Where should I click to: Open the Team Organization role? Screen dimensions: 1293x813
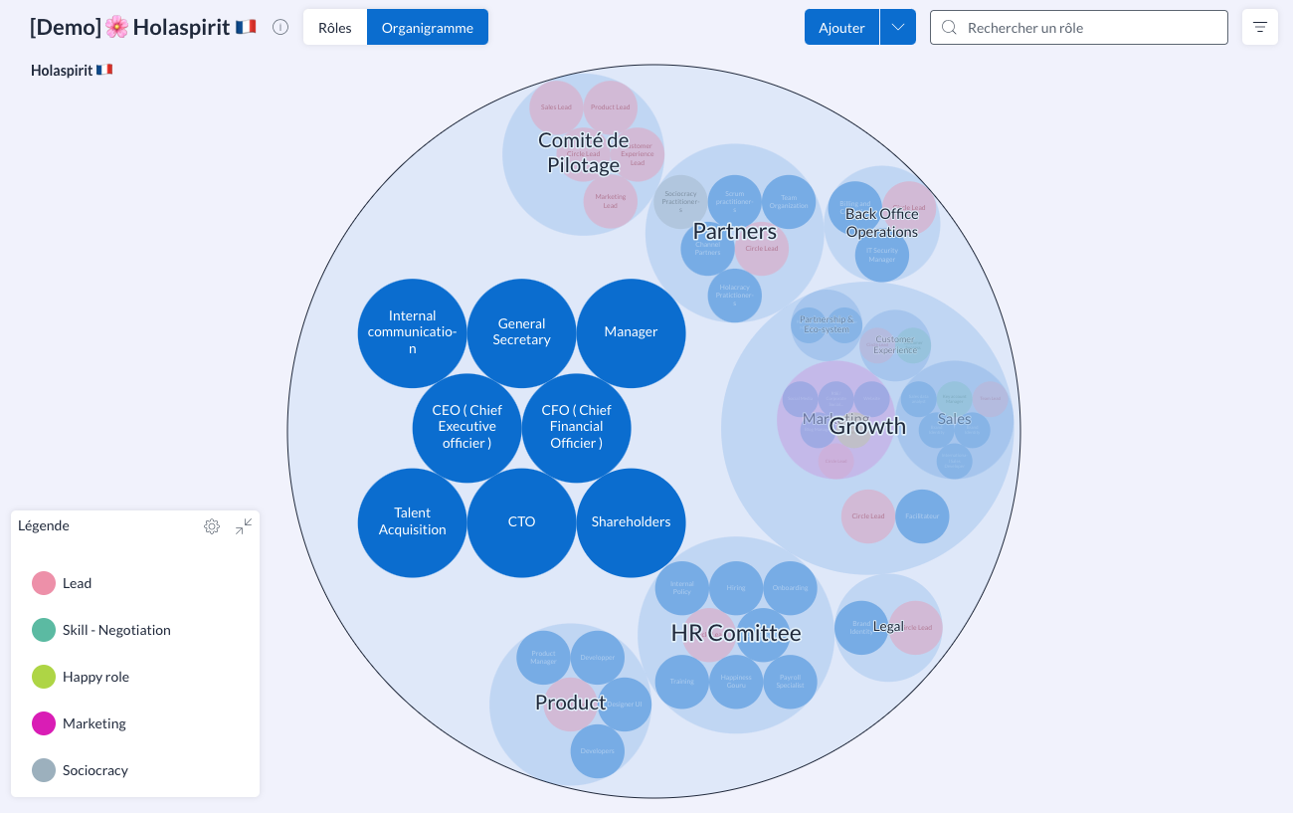pos(789,202)
